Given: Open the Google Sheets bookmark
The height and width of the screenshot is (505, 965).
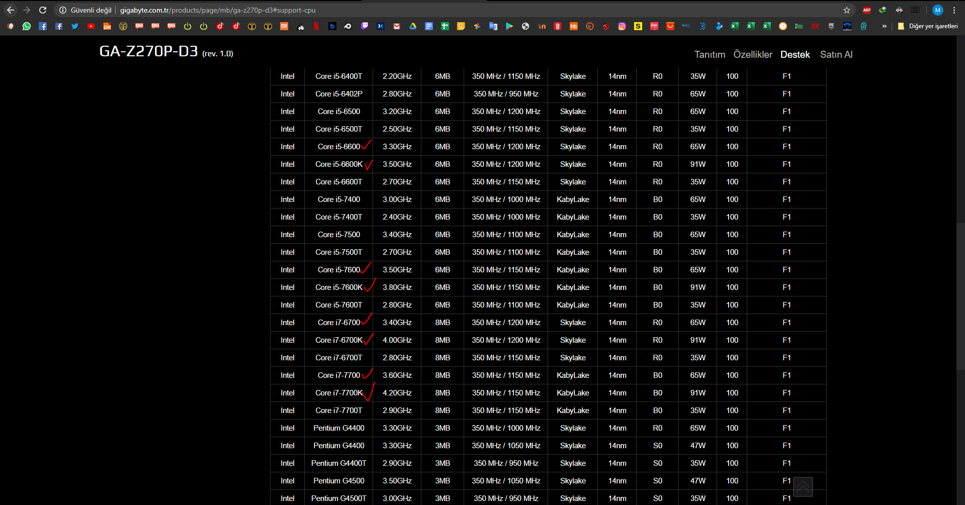Looking at the screenshot, I should tap(445, 26).
